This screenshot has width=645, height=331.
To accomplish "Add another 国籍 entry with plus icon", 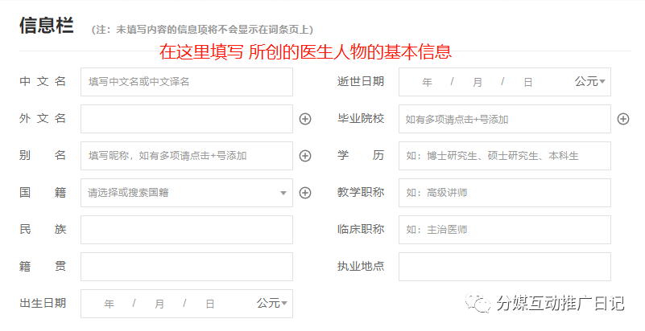I will [x=305, y=193].
